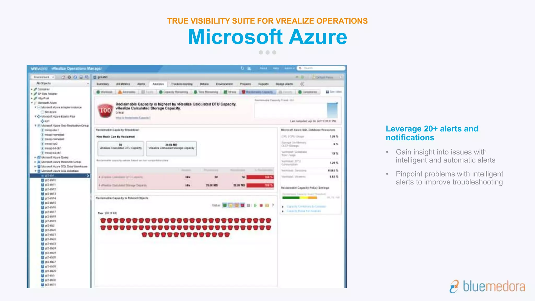Select the Compliance badge
The height and width of the screenshot is (301, 535).
(308, 92)
